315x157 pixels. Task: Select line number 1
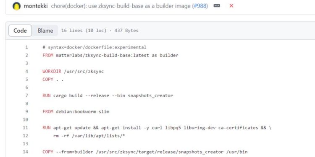click(26, 47)
